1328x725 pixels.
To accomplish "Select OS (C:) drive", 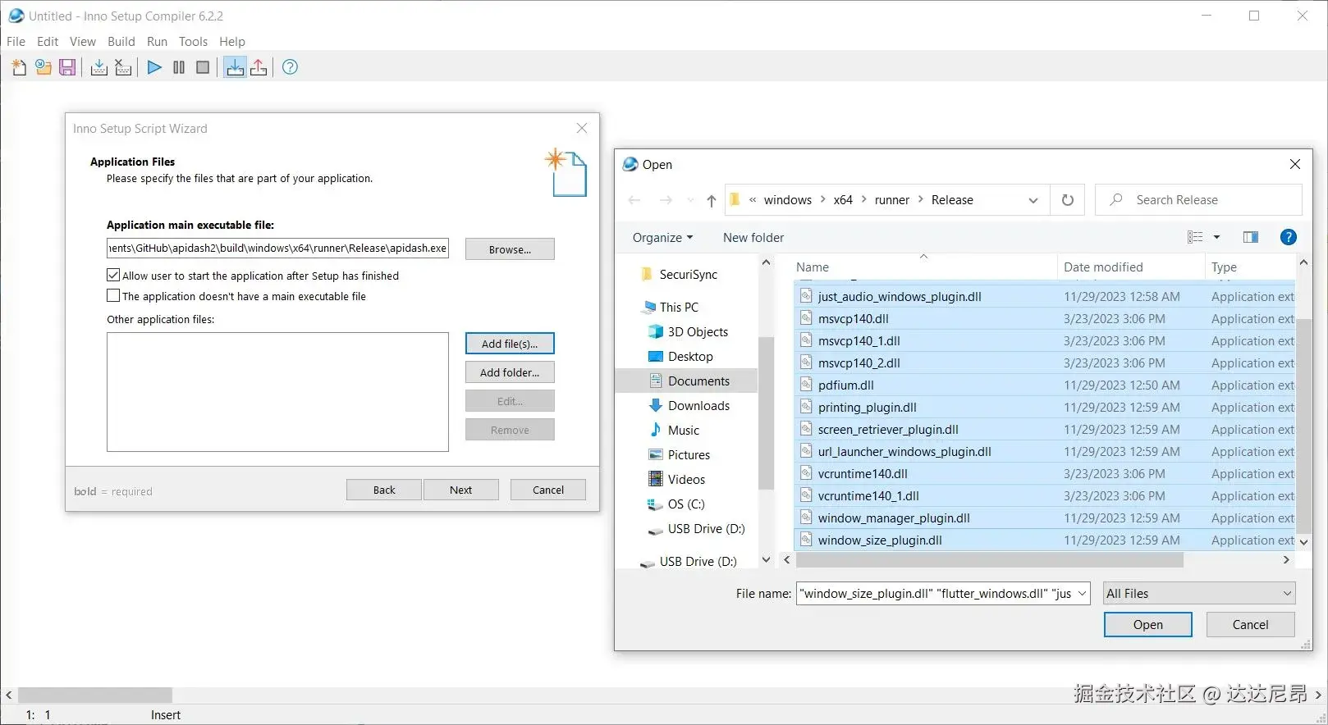I will [686, 504].
